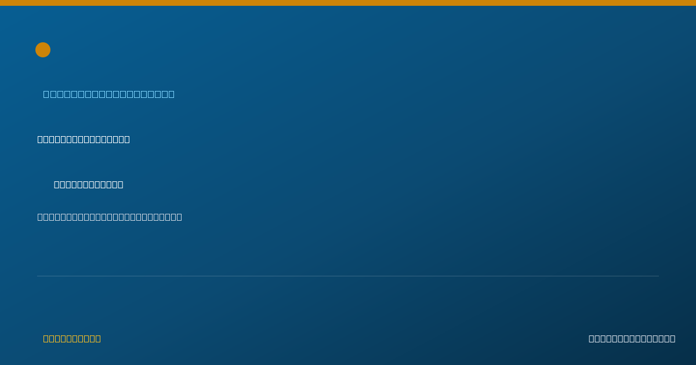Click the end of the bold white line
Viewport: 696px width, 365px height.
click(x=127, y=139)
